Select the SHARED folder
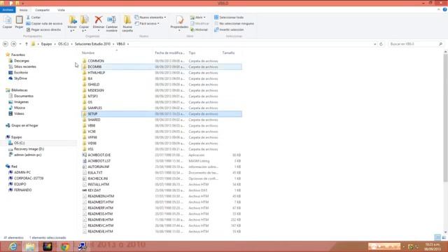This screenshot has width=448, height=252. click(162, 120)
